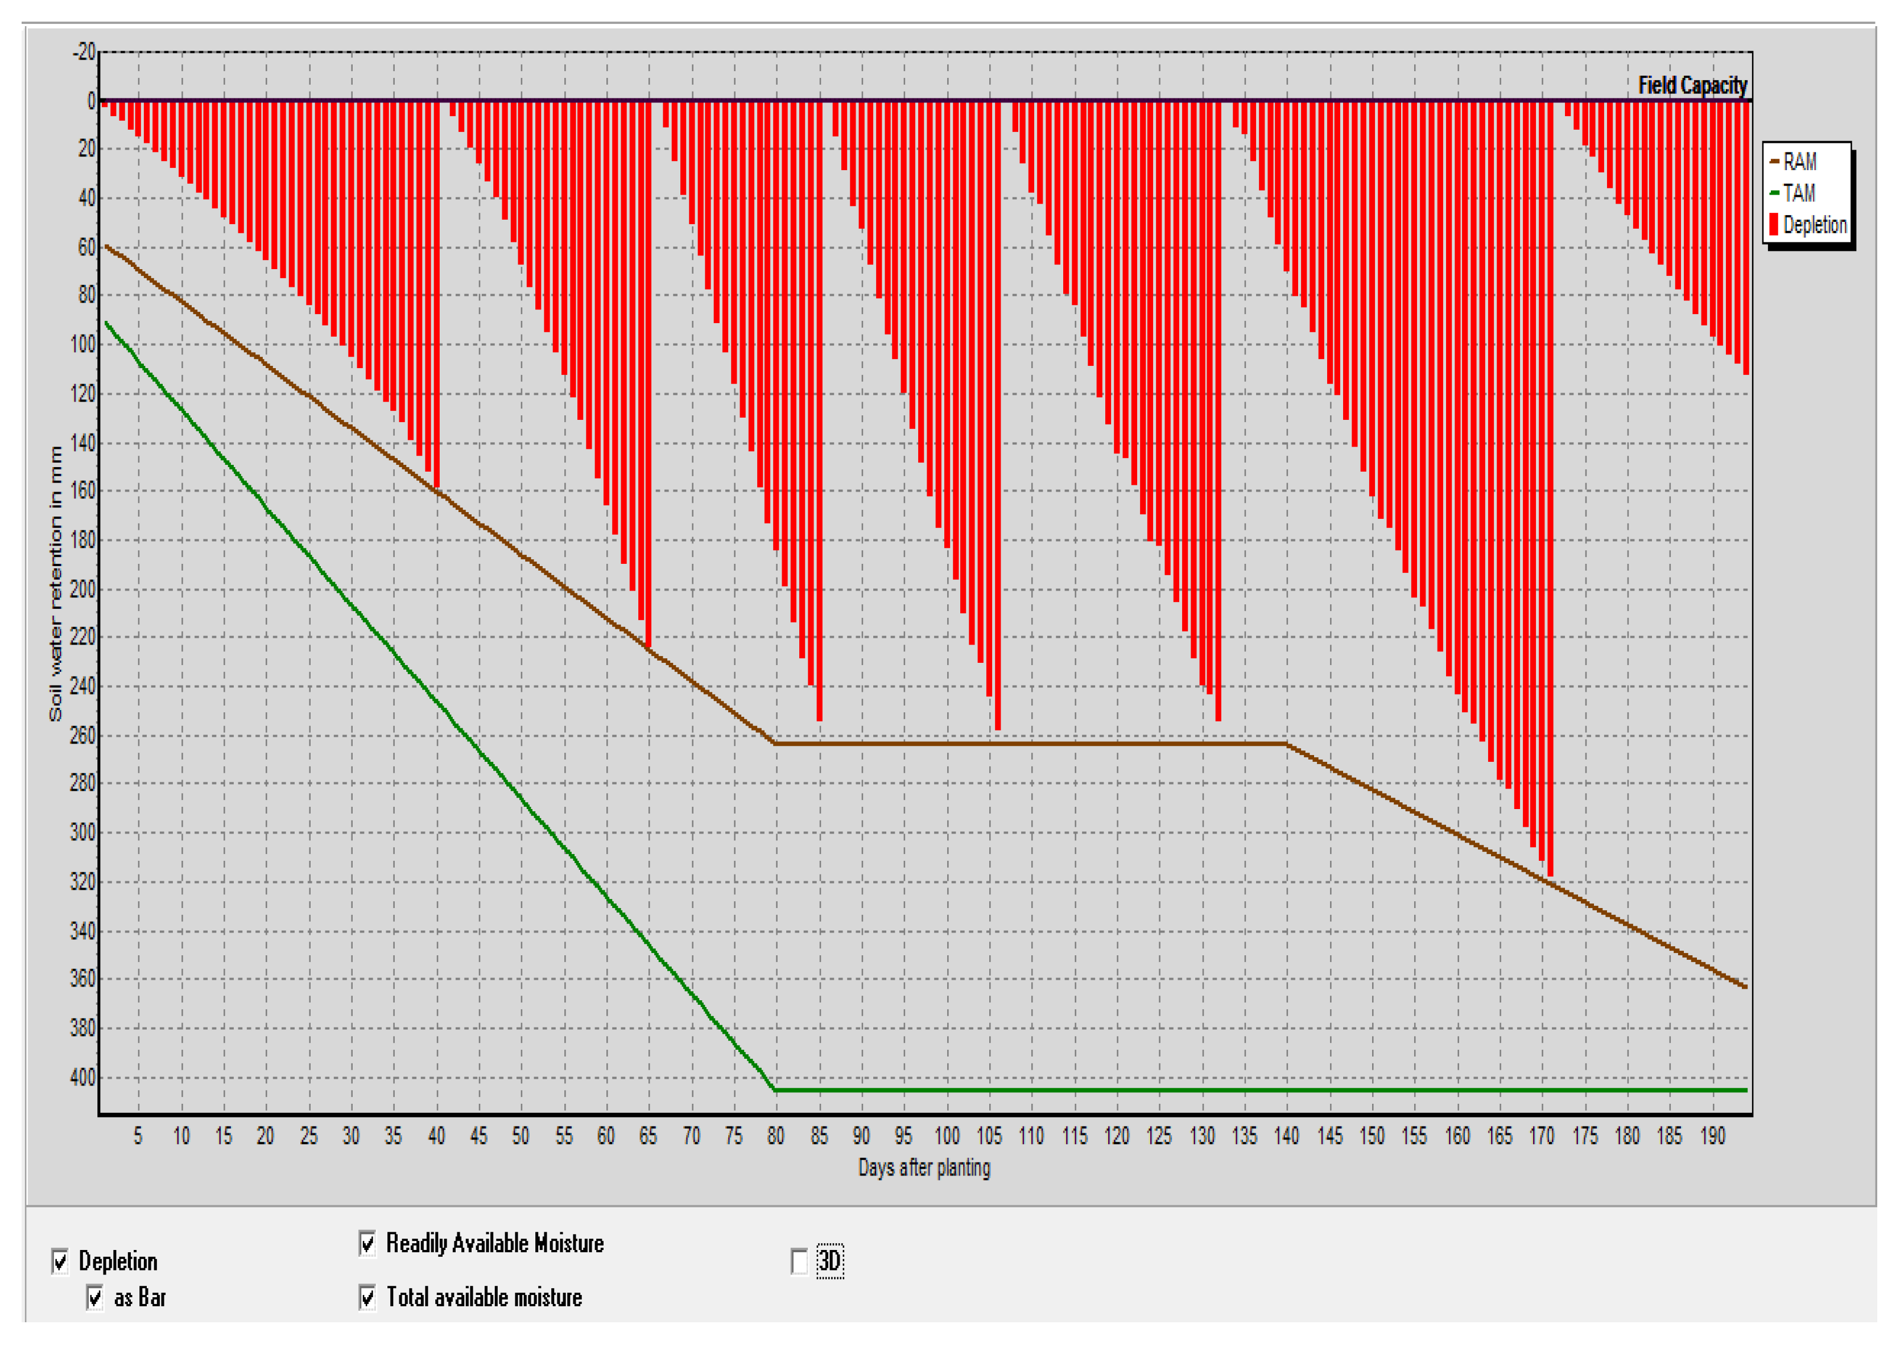Uncheck the 'as Bar' option
The height and width of the screenshot is (1345, 1900).
point(95,1297)
